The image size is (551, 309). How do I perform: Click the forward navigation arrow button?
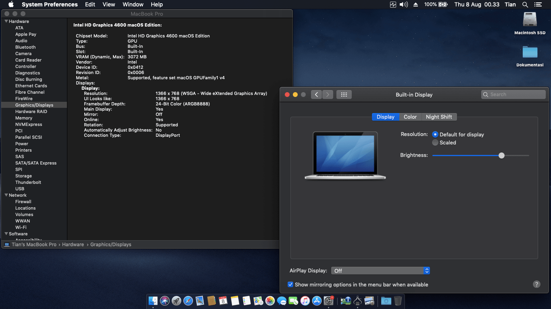tap(328, 95)
